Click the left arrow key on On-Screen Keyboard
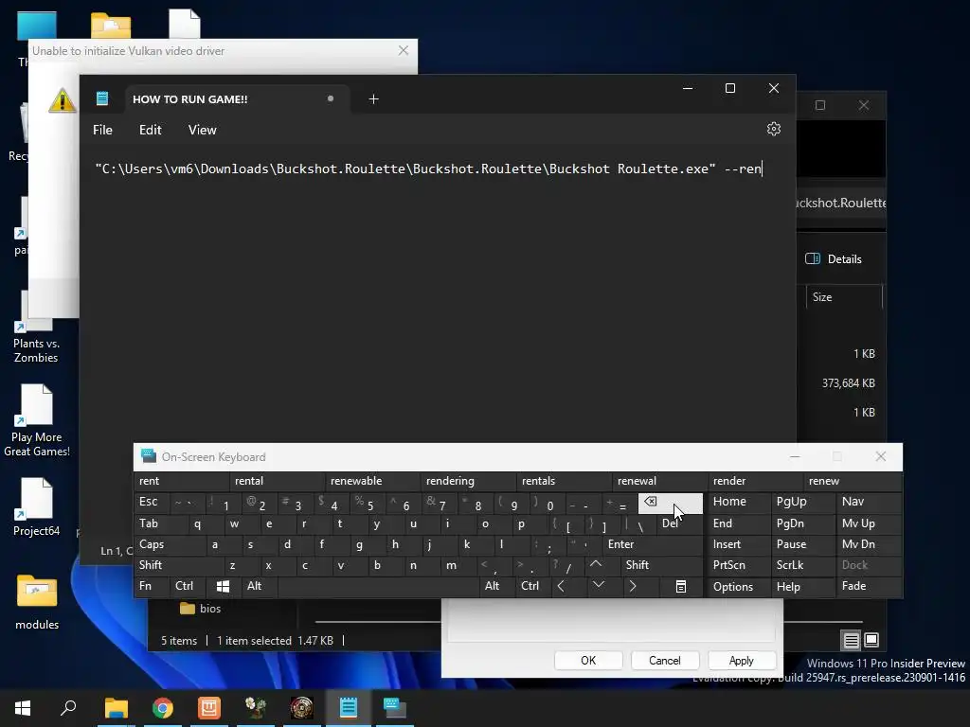This screenshot has height=727, width=970. [x=561, y=586]
